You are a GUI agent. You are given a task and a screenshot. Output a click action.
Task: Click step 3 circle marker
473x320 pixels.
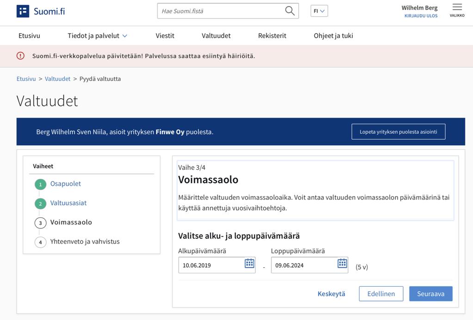coord(40,223)
